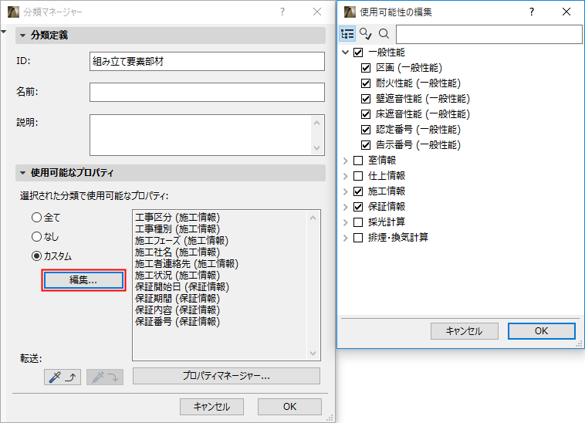
Task: Click OK in 分類マネージャー
Action: pos(289,407)
